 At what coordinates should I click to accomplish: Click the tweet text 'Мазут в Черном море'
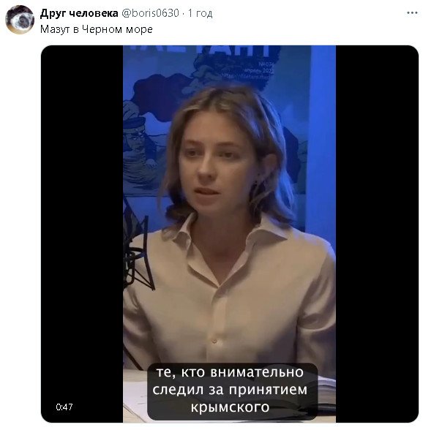pos(97,29)
